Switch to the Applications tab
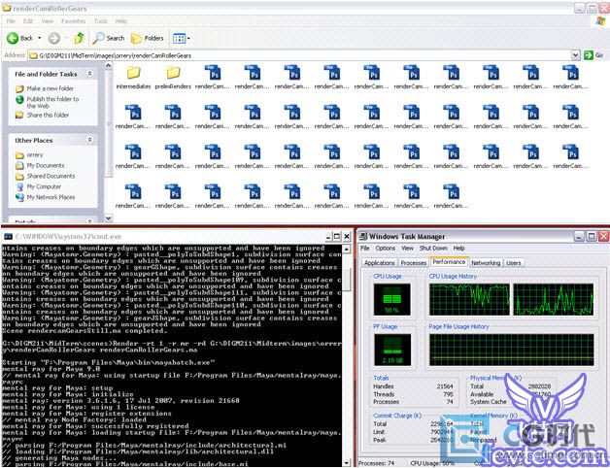Screen dimensions: 610x468 coord(379,263)
